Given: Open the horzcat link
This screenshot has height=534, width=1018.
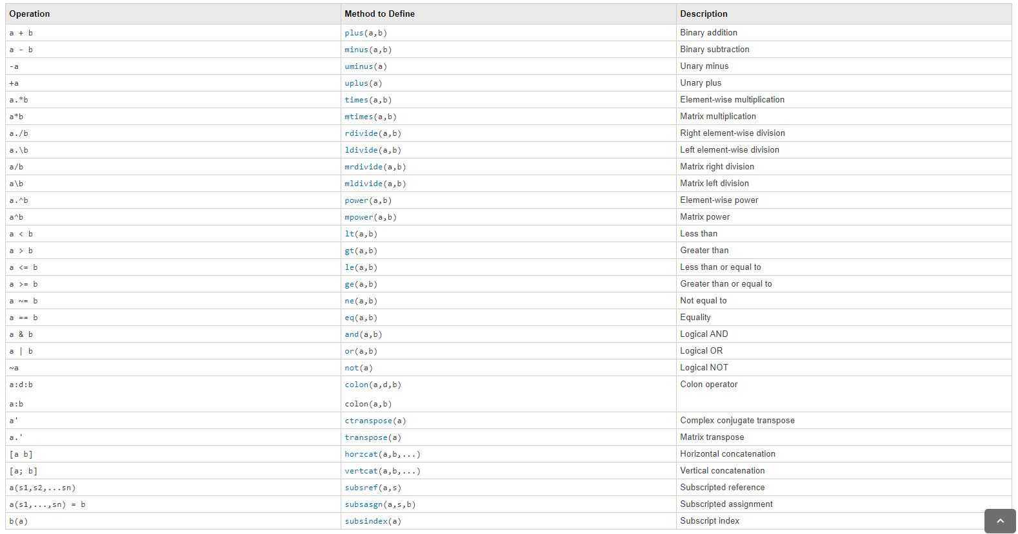Looking at the screenshot, I should coord(361,454).
